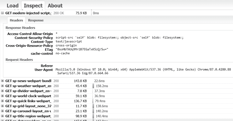Open the Headers sub-tab
This screenshot has width=233, height=121.
coord(16,20)
